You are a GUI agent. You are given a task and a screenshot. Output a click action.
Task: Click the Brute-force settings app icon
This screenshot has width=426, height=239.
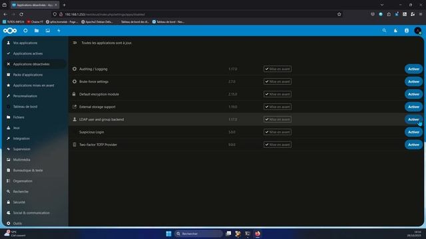75,81
